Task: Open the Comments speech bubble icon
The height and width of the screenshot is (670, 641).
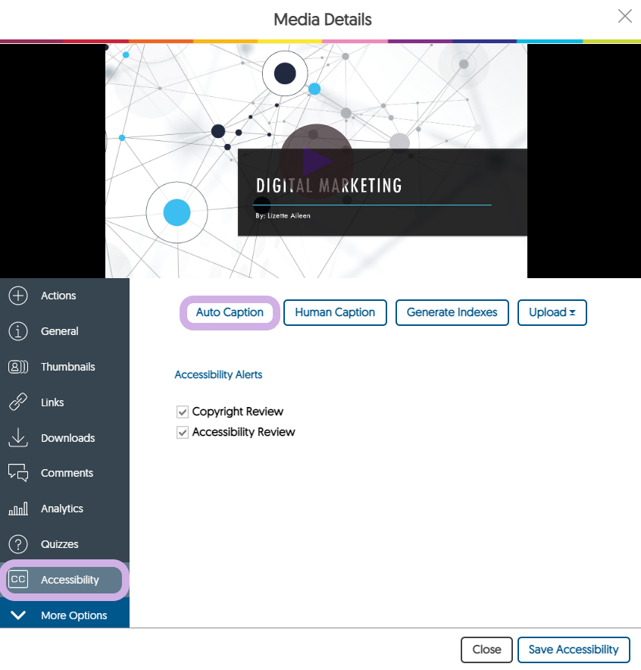Action: coord(18,473)
